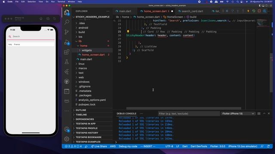The image size is (275, 154).
Task: Open macOS Spotlight search icon
Action: [238, 2]
